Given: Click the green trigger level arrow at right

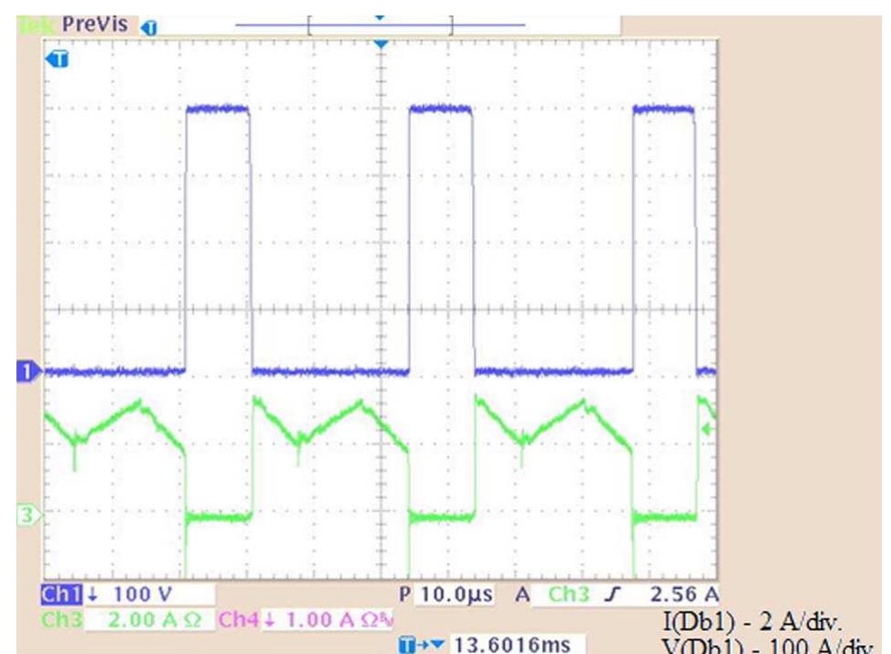Looking at the screenshot, I should coord(708,428).
